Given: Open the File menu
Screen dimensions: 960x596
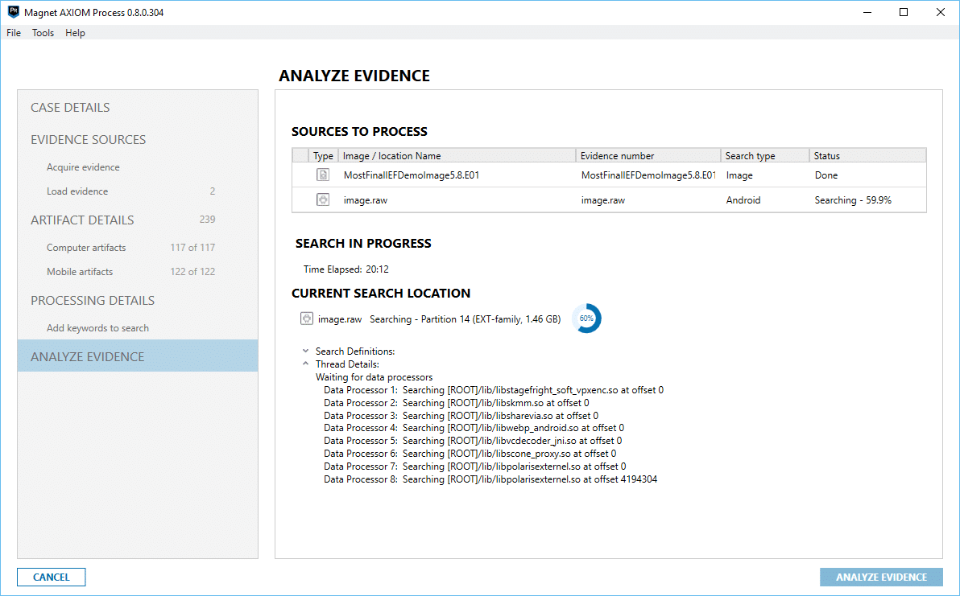Looking at the screenshot, I should click(13, 33).
